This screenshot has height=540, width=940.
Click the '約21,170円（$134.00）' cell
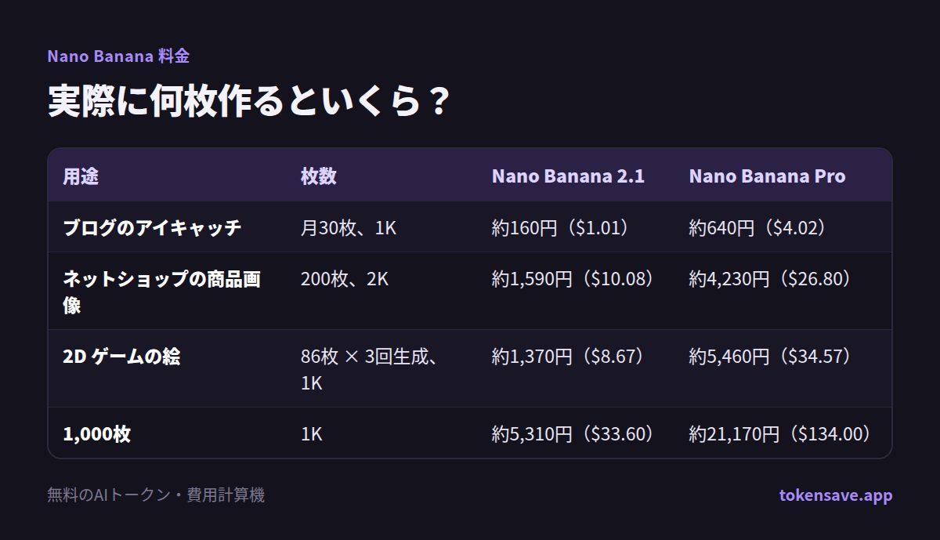pos(780,433)
